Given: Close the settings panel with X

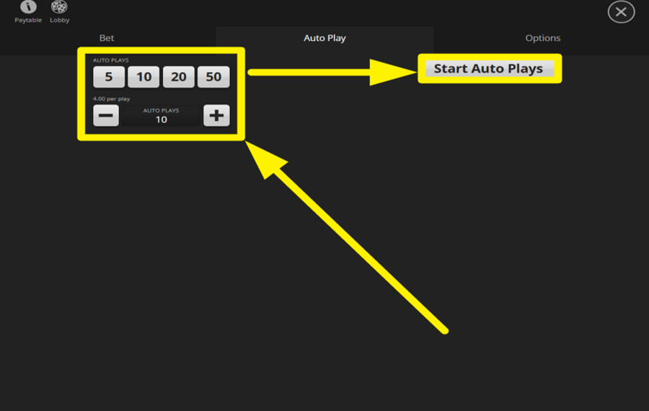Looking at the screenshot, I should click(621, 12).
